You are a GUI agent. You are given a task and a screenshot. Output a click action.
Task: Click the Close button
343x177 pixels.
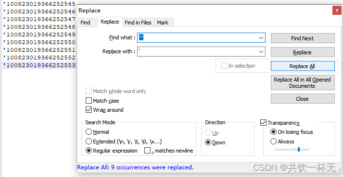pyautogui.click(x=303, y=99)
